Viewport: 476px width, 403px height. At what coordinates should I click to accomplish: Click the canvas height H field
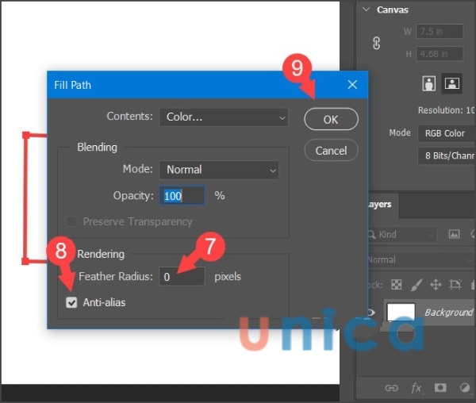coord(440,54)
